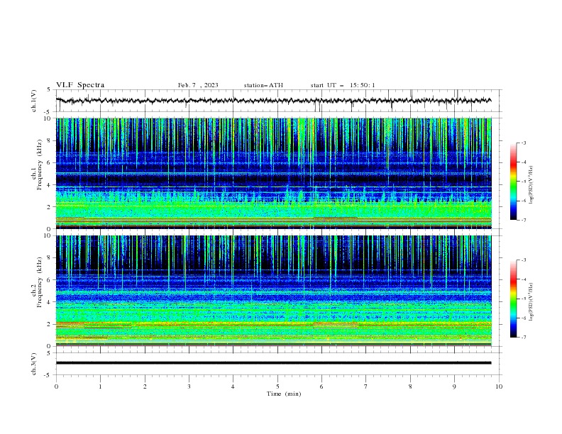Click the 'ch.3(V)' axis label
This screenshot has height=434, width=562.
tap(34, 364)
